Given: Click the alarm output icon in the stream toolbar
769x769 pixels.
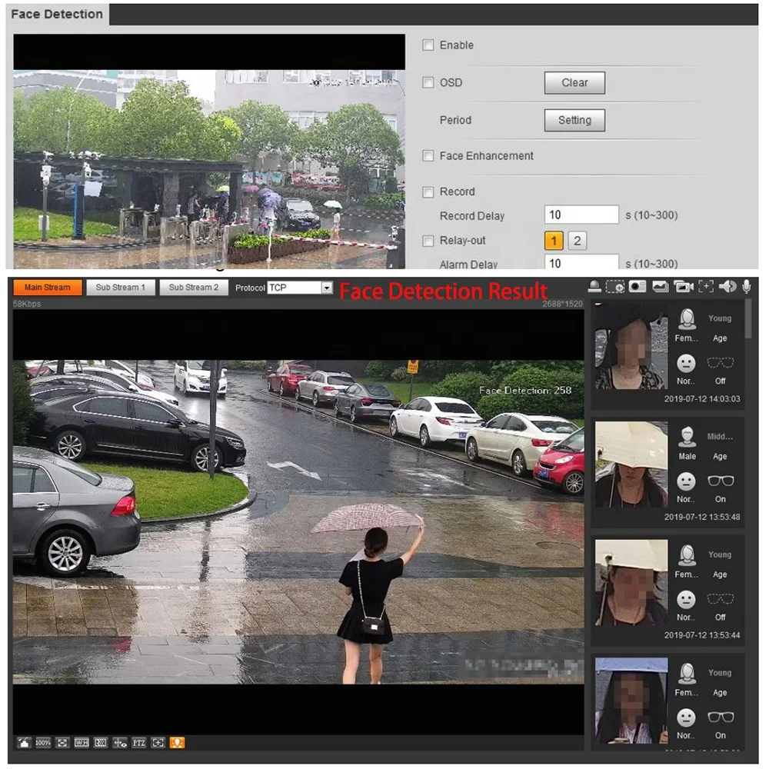Looking at the screenshot, I should coord(594,287).
